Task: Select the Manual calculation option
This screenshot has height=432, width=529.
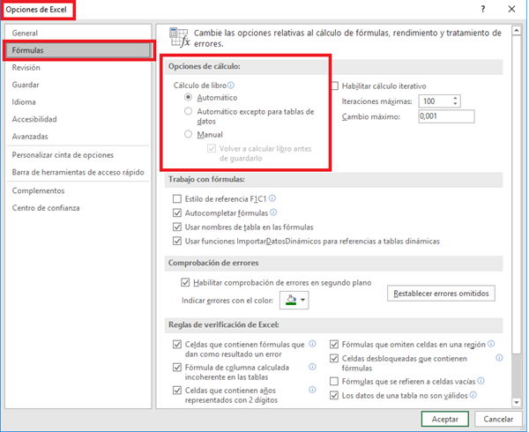Action: [189, 134]
